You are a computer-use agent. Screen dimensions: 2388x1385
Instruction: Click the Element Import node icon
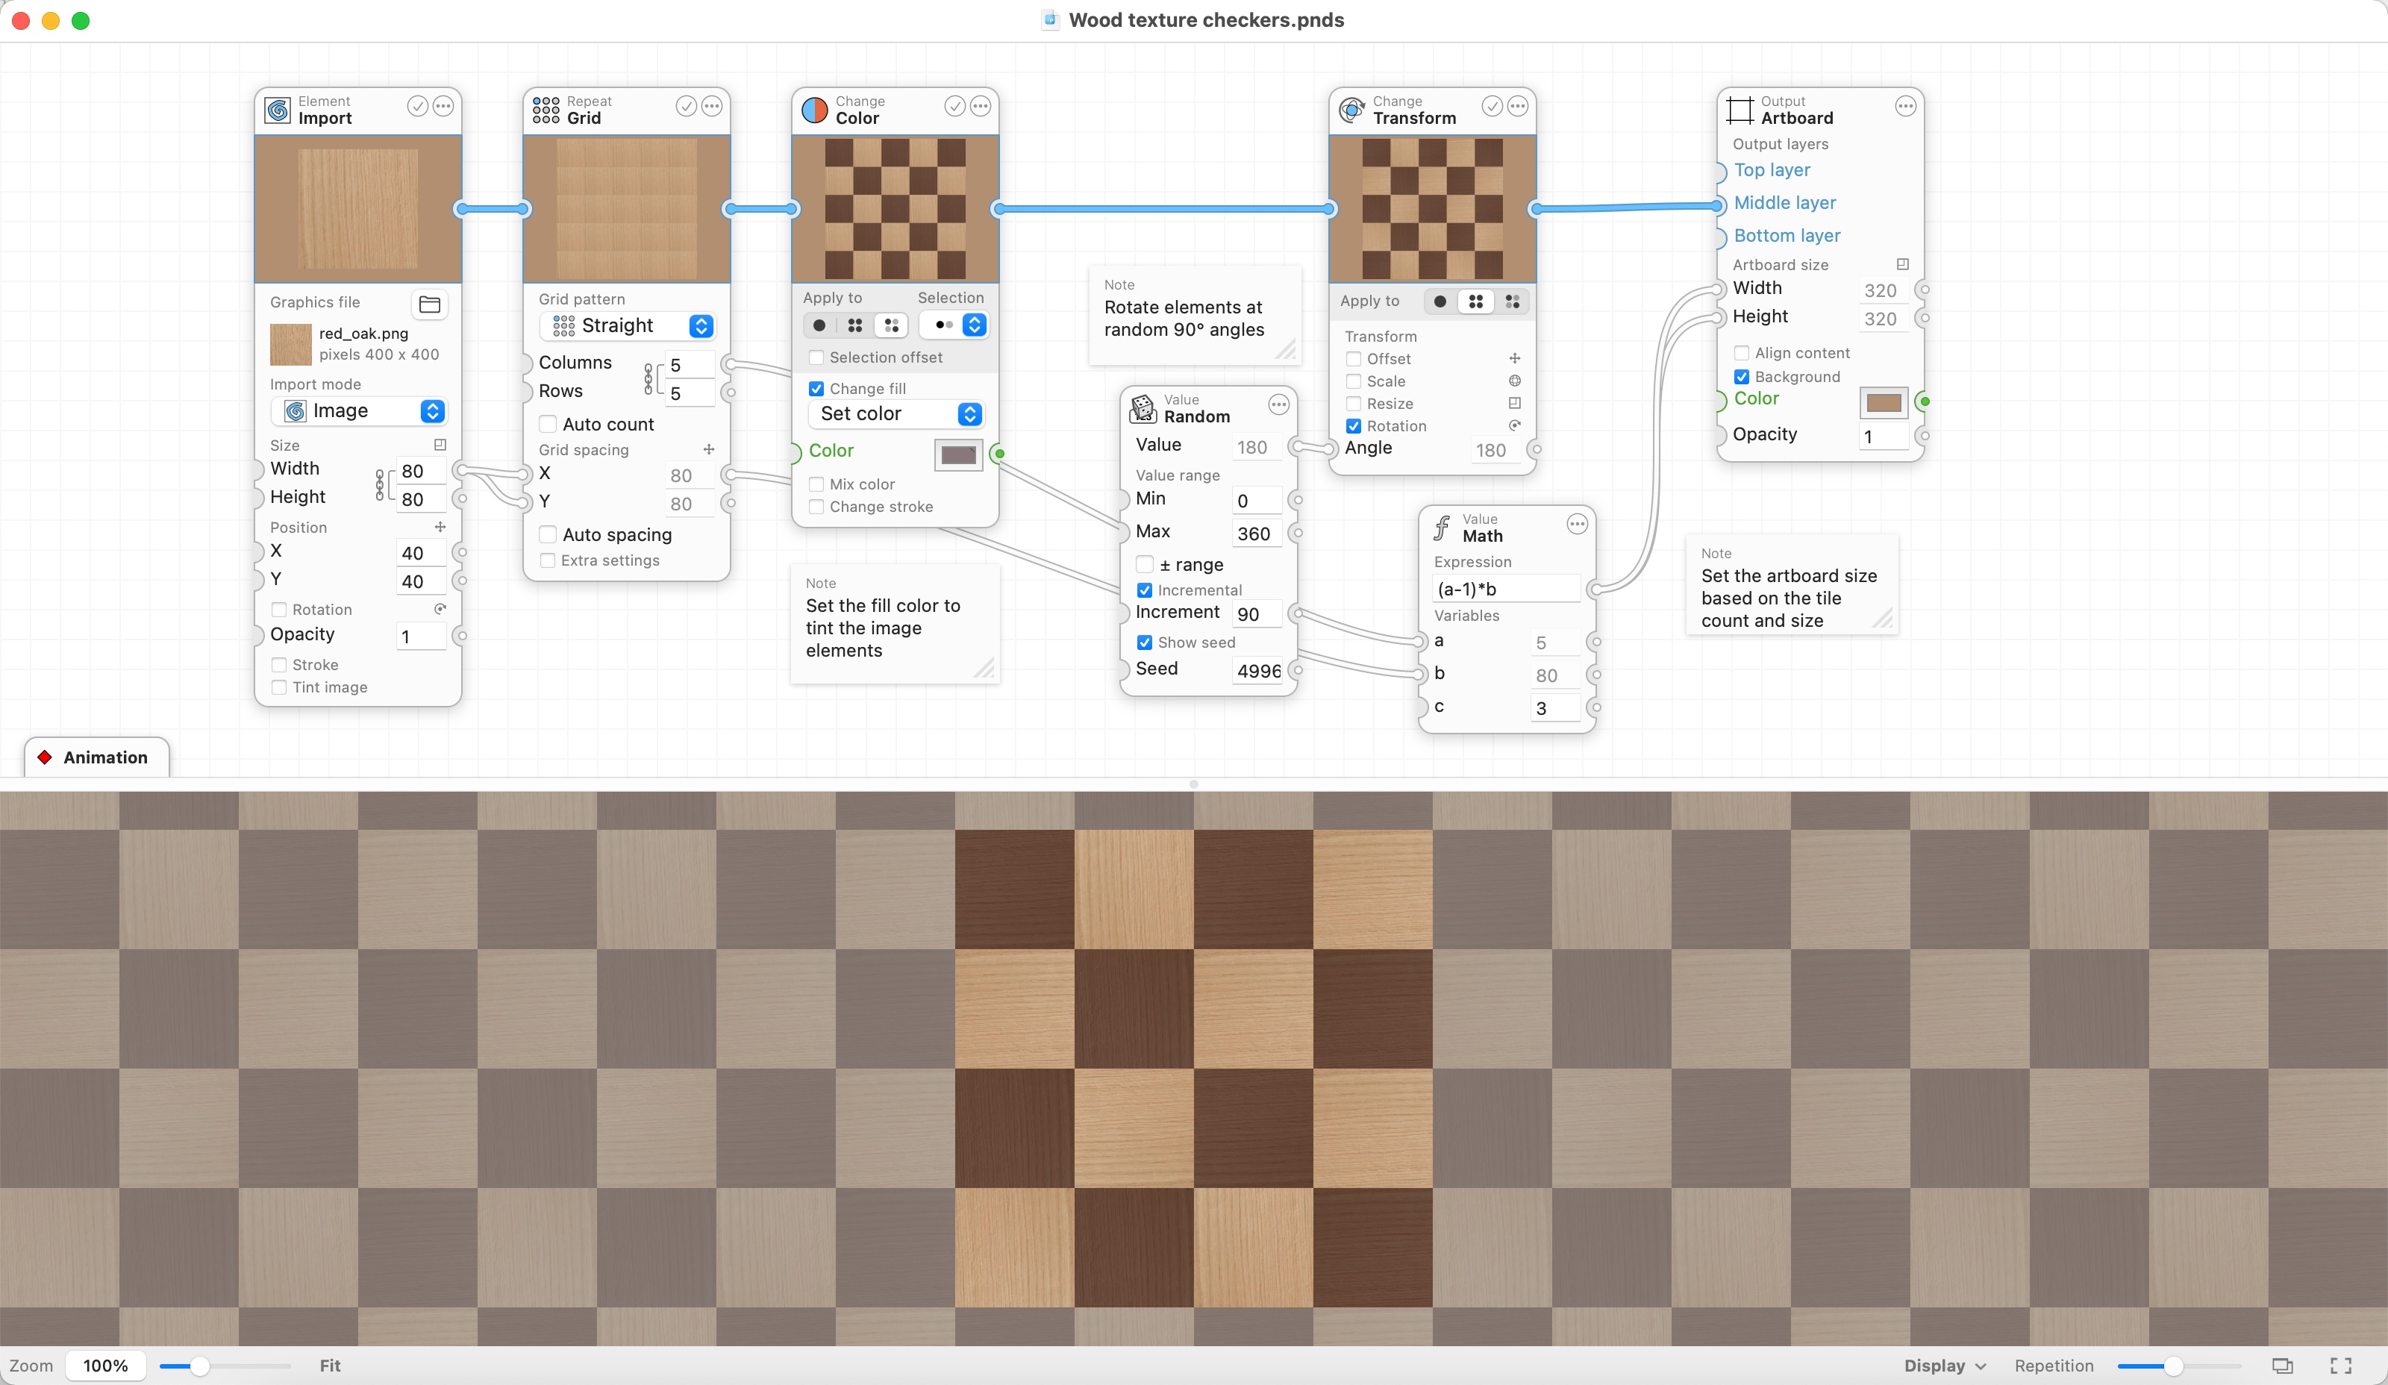[x=277, y=109]
